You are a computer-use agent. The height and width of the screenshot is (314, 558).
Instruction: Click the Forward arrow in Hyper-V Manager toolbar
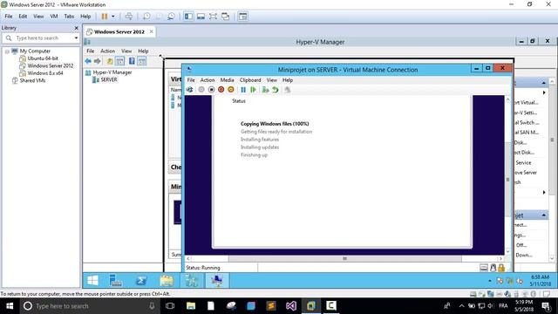[97, 61]
